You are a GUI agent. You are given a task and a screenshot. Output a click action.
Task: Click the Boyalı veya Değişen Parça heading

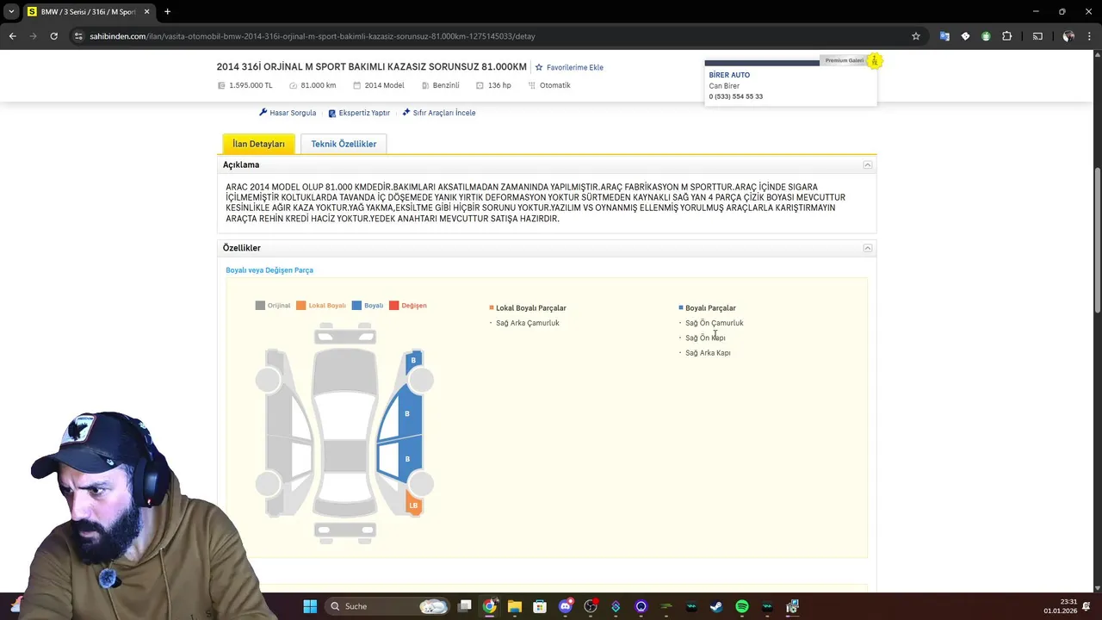(x=269, y=270)
